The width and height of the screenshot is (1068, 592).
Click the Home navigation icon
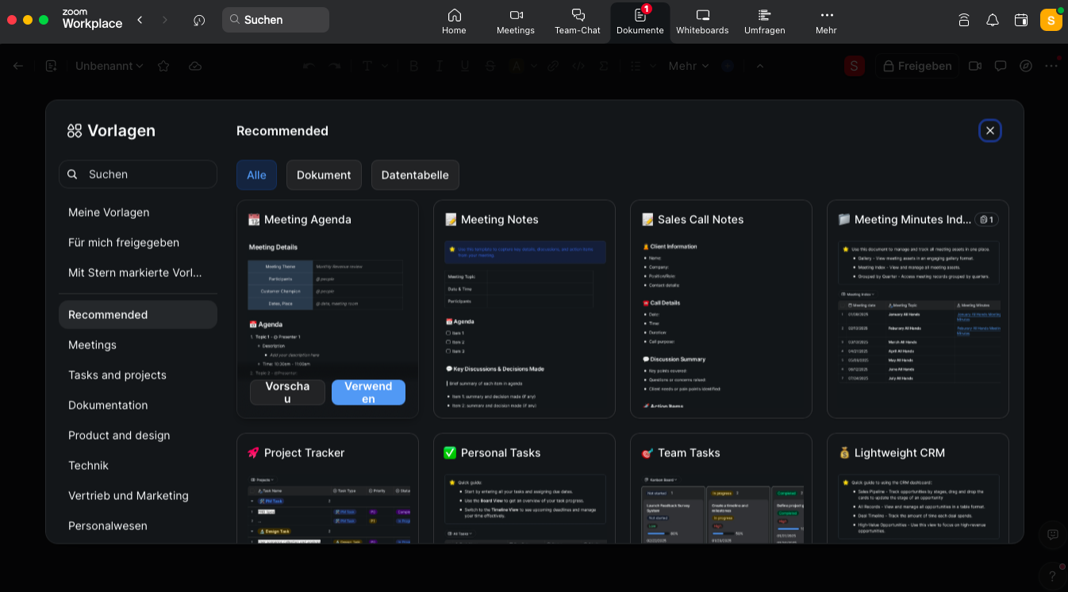[x=454, y=21]
